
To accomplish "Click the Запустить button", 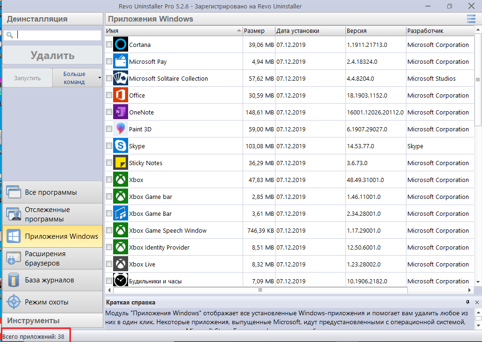I will coord(27,78).
